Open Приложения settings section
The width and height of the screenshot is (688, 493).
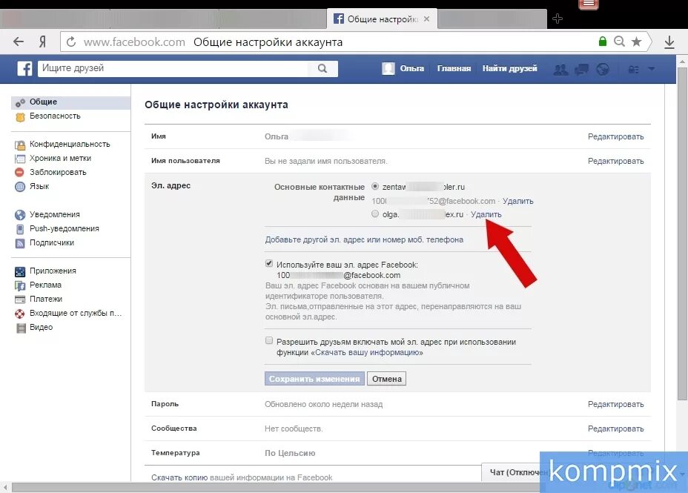click(x=53, y=271)
